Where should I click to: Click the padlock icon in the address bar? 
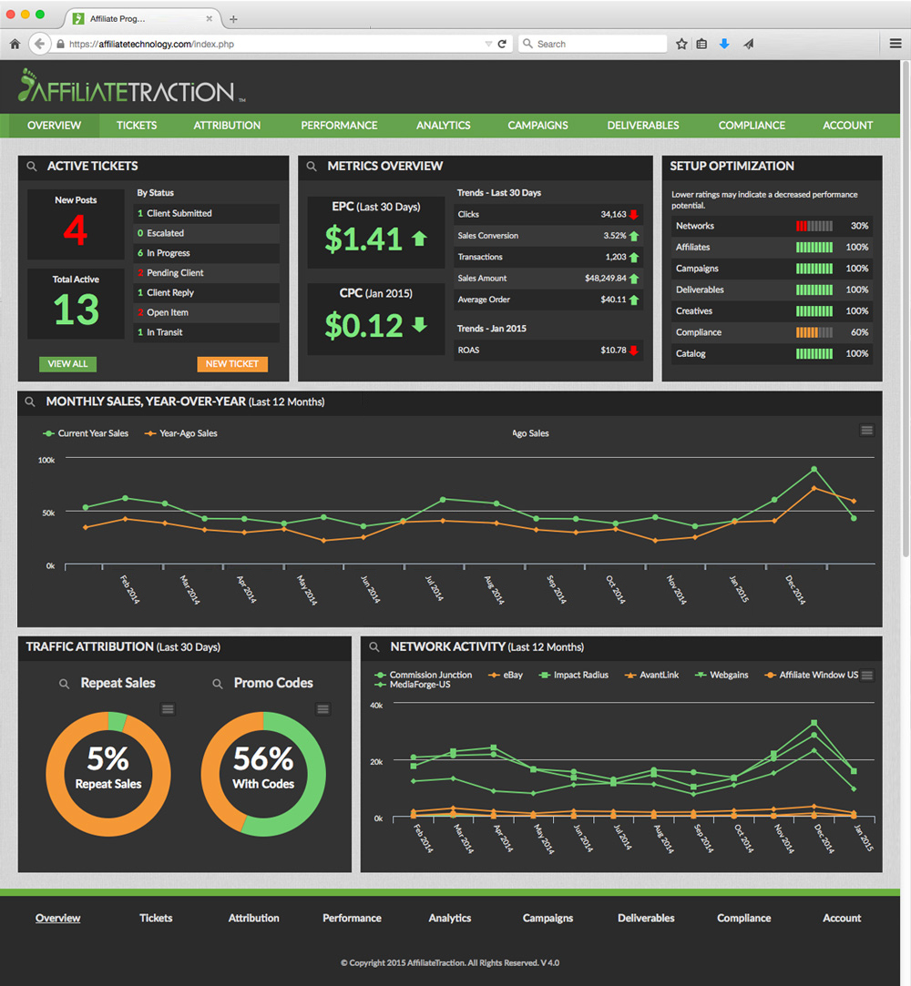coord(60,44)
